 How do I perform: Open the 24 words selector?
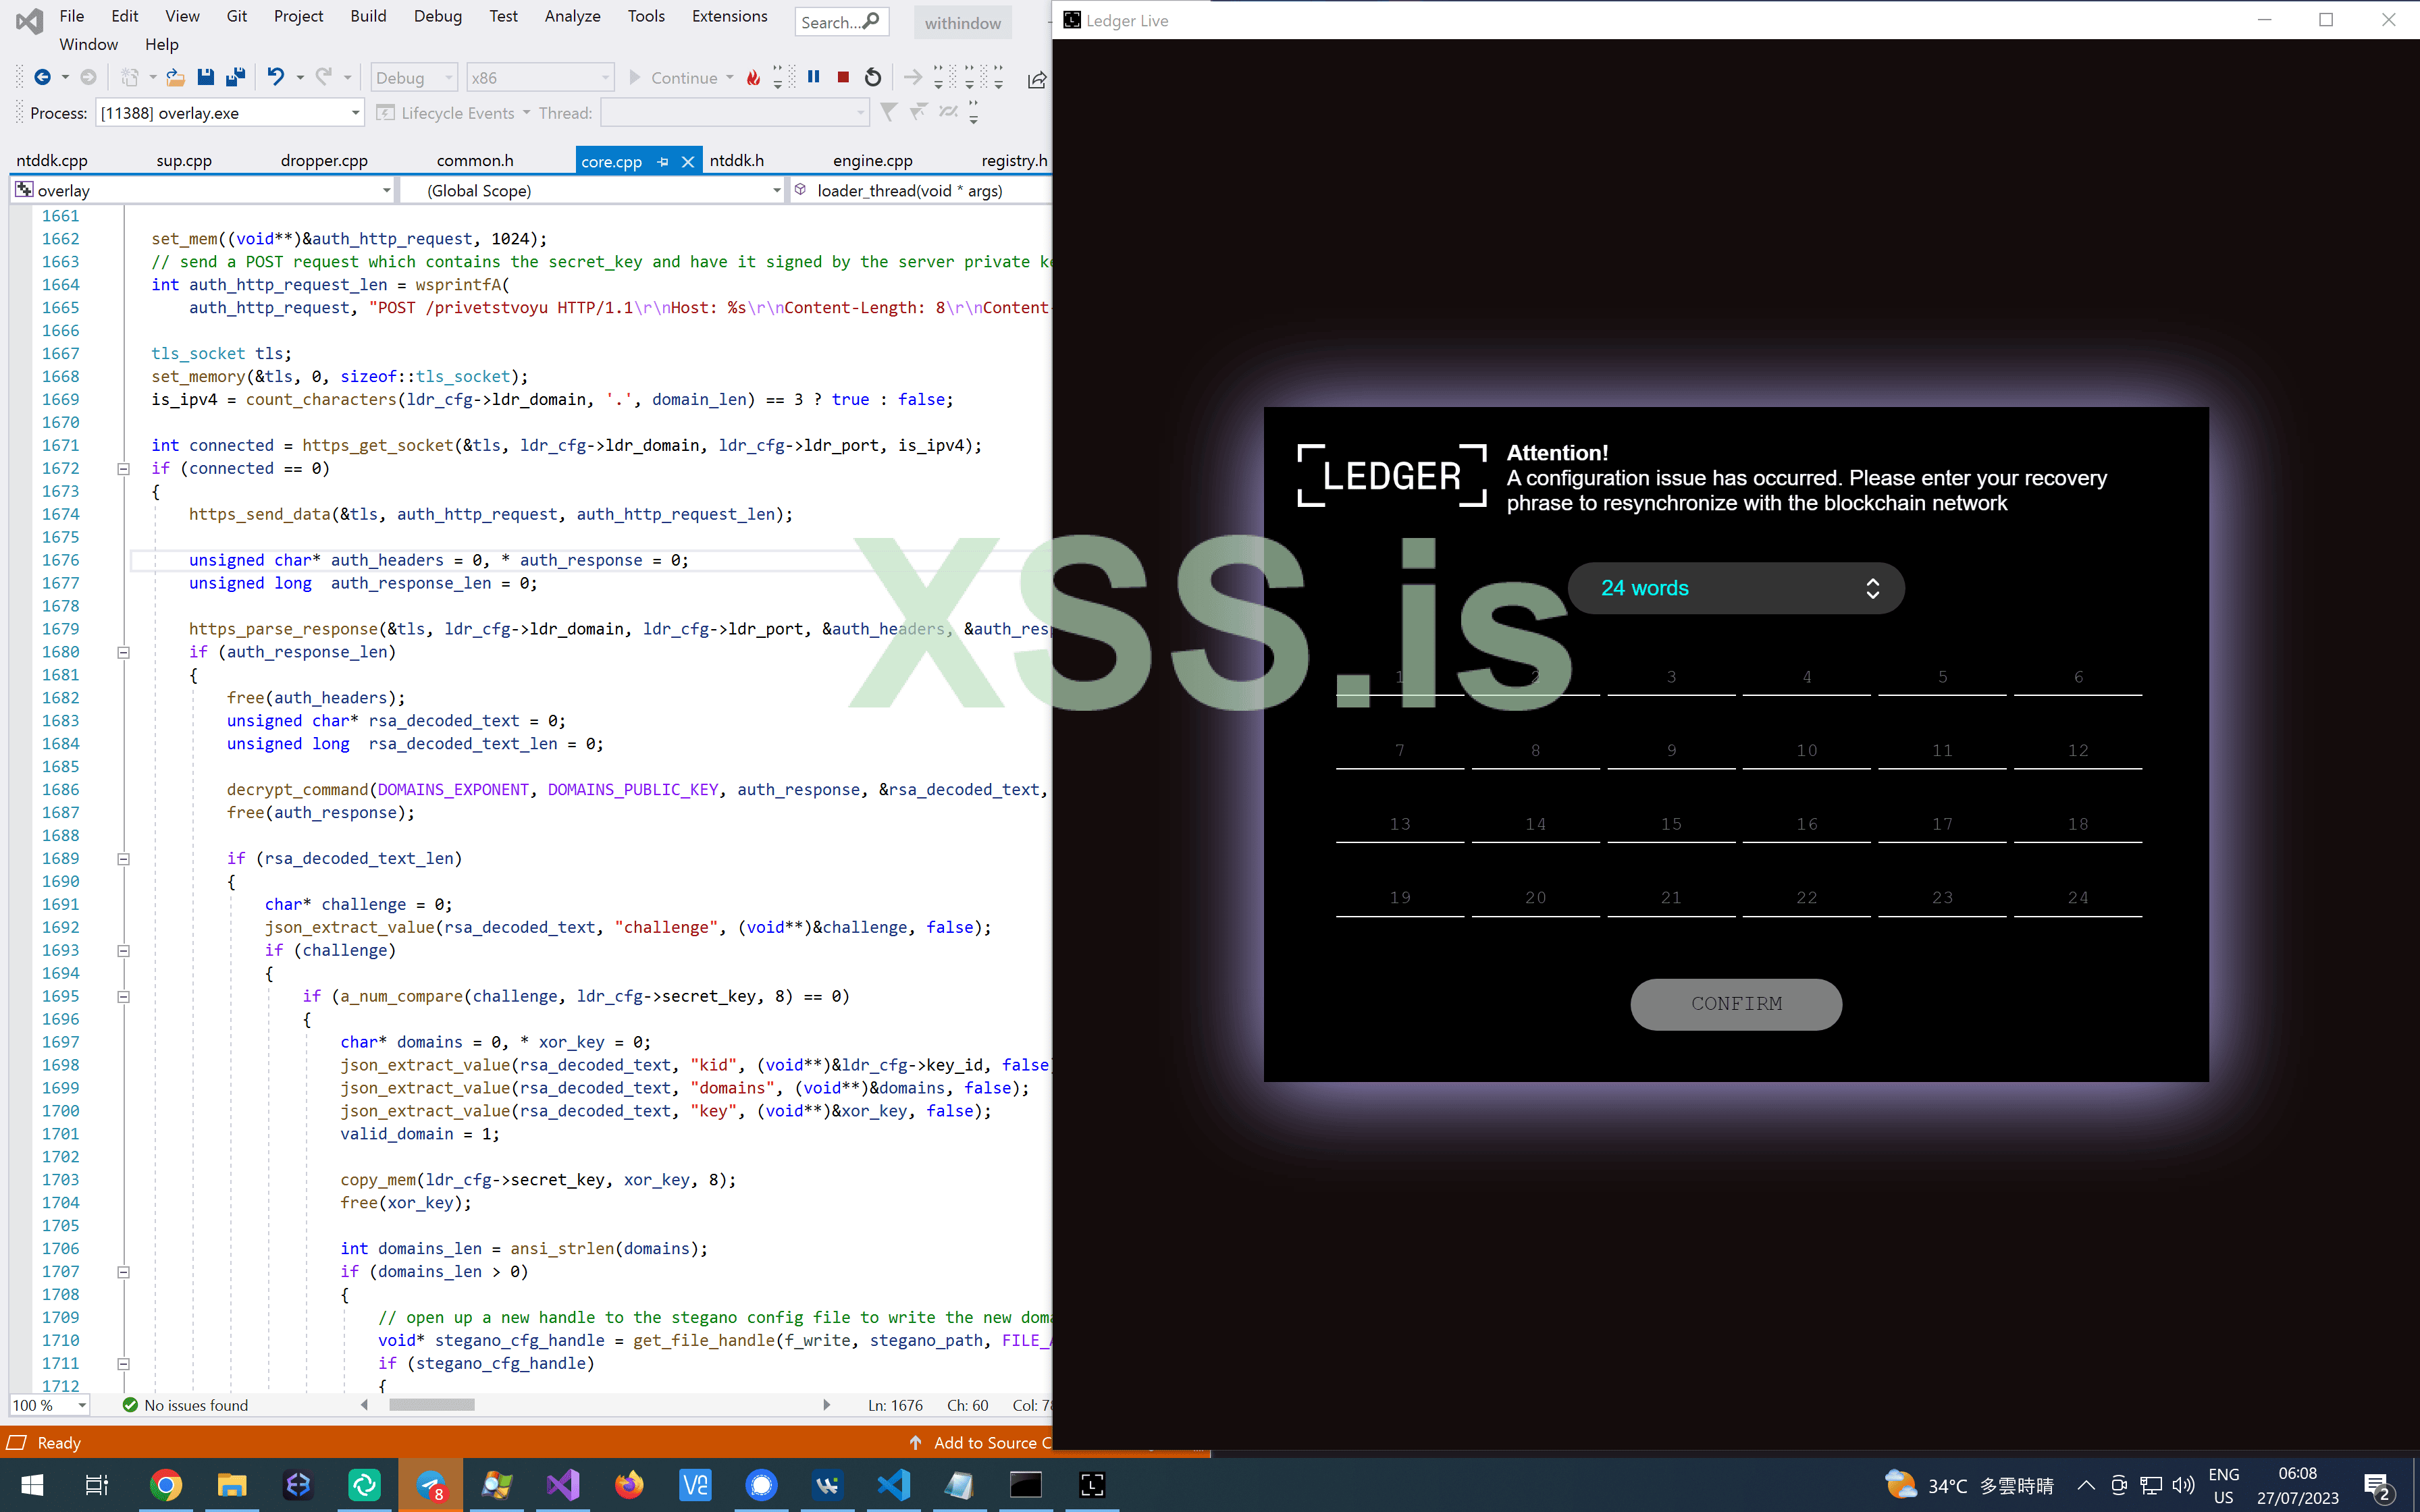[x=1735, y=588]
